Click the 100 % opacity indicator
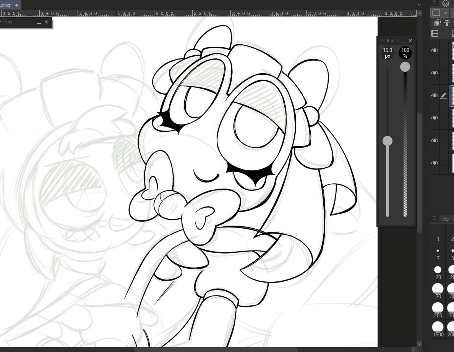This screenshot has height=352, width=454. pyautogui.click(x=405, y=53)
